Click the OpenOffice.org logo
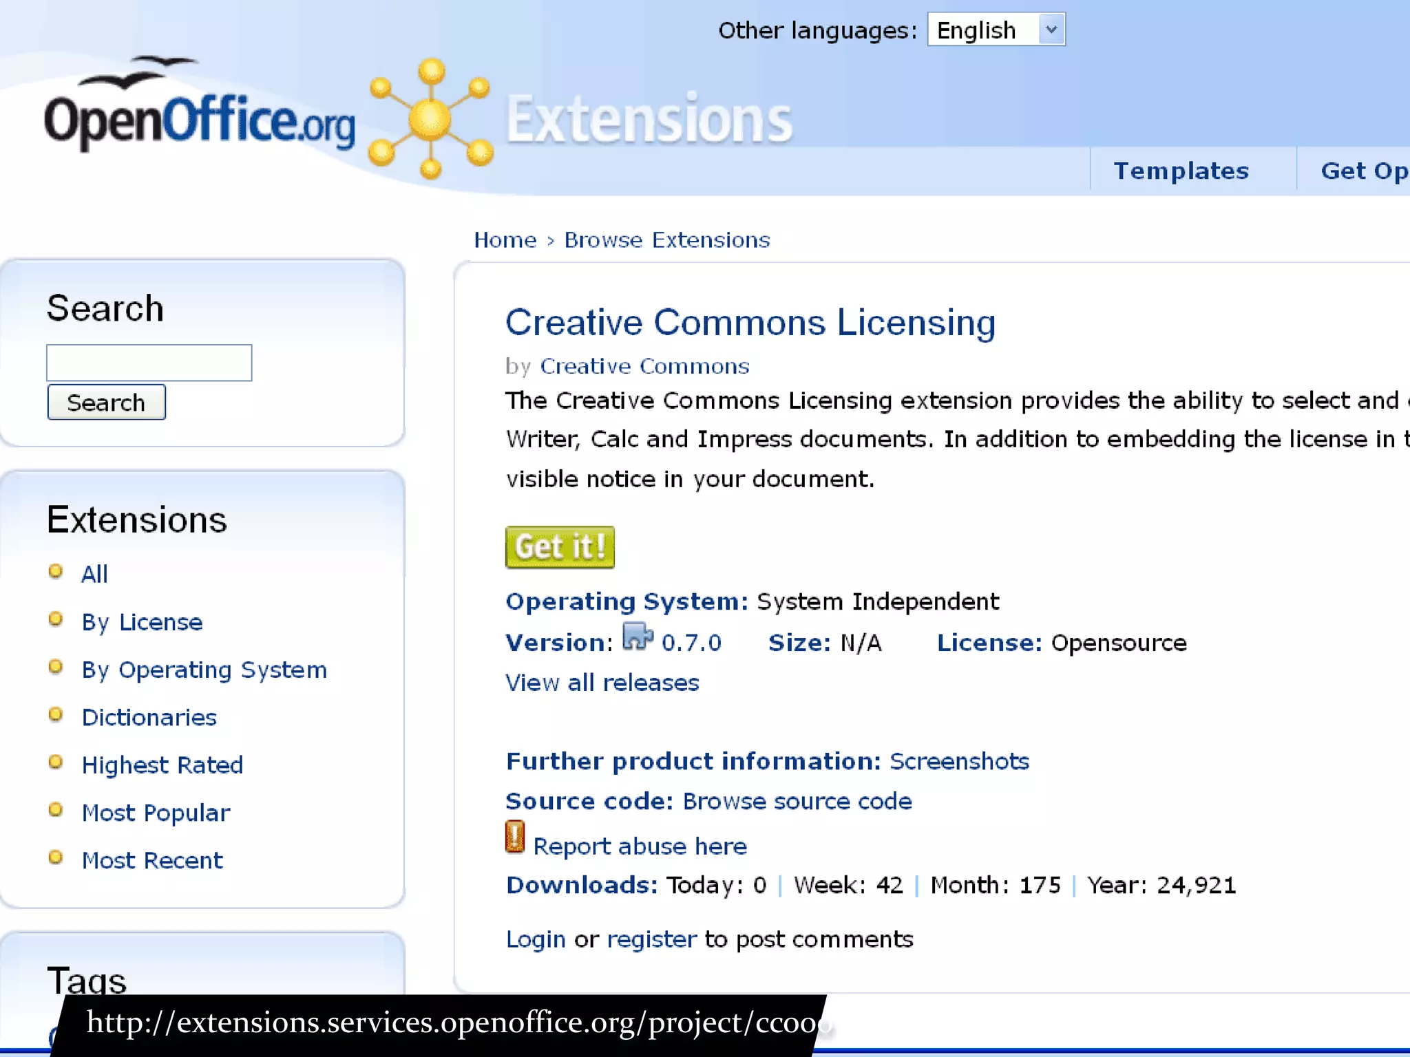 tap(199, 105)
